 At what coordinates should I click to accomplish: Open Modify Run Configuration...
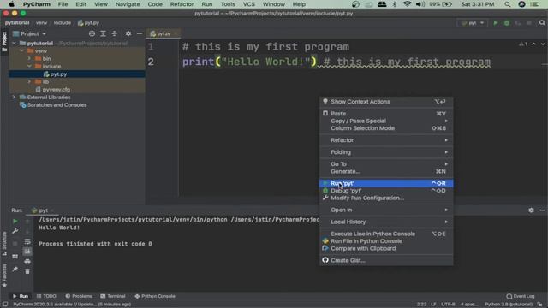click(x=386, y=198)
